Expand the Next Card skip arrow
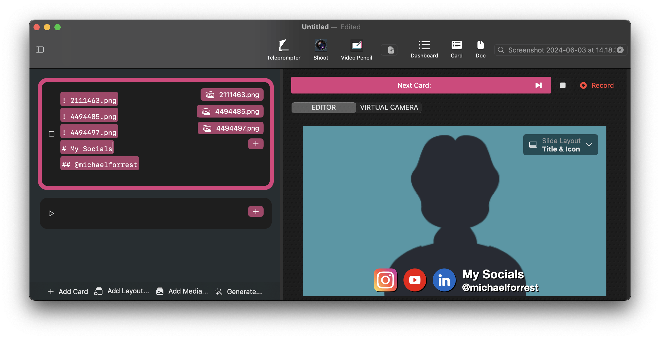The image size is (660, 339). [538, 85]
